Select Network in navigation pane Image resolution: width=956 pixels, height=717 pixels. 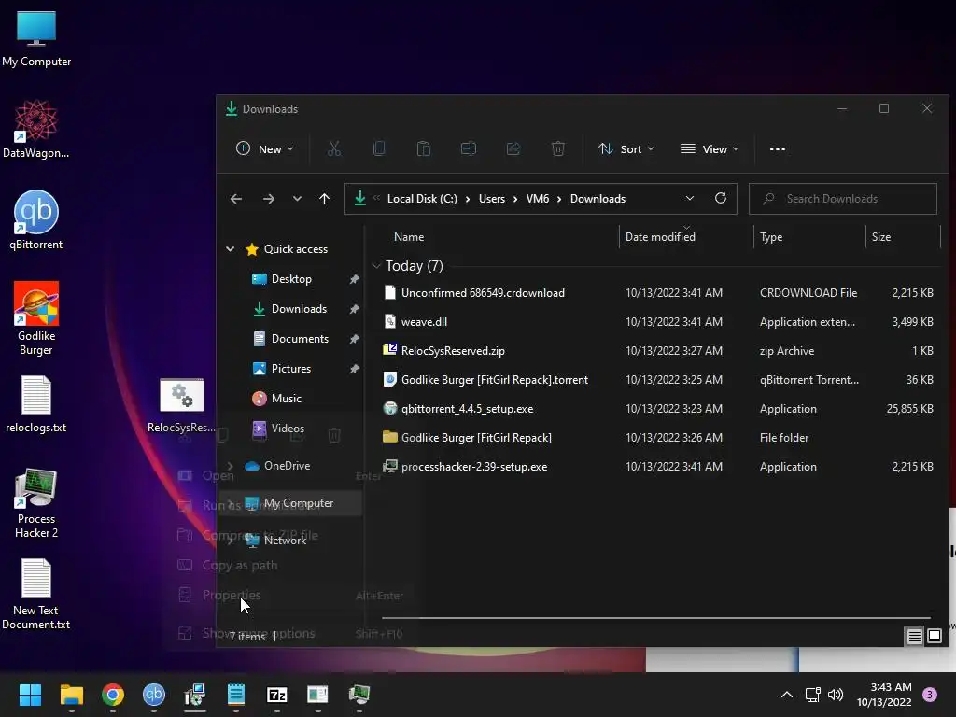pos(285,541)
